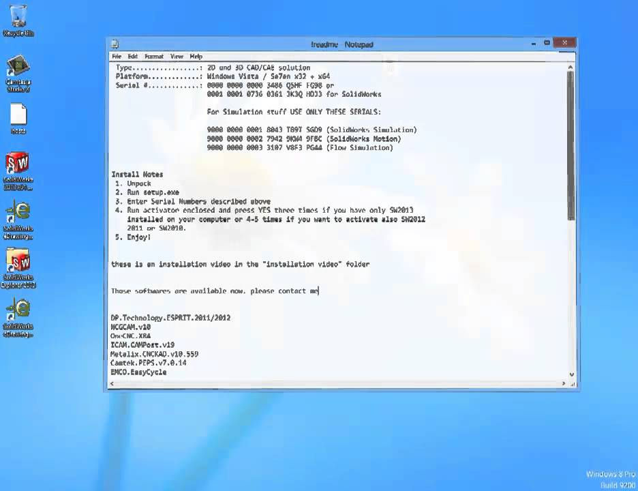The width and height of the screenshot is (638, 491).
Task: Click the line 'OneCNC.XR4'
Action: (131, 336)
